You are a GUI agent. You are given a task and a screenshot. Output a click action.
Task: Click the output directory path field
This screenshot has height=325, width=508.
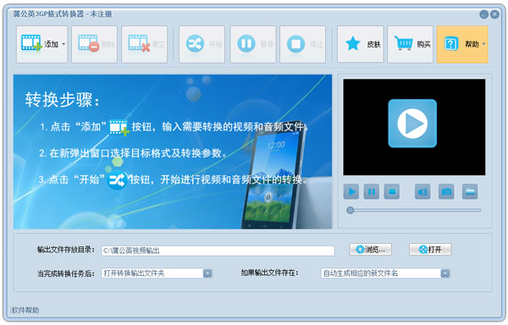tap(218, 251)
